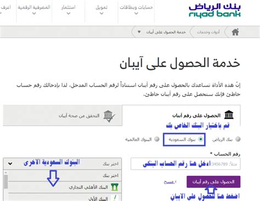Open breadcrumb dropdown arrow for خدمة الحصول على آيبان
The image size is (260, 201).
[x=139, y=32]
